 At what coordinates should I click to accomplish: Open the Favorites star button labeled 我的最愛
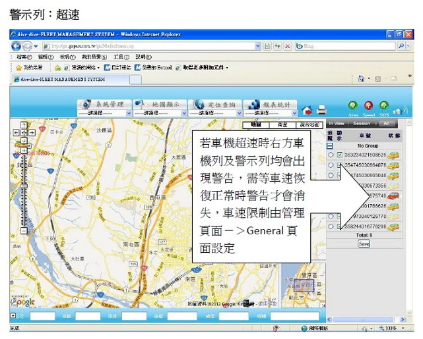pyautogui.click(x=29, y=68)
